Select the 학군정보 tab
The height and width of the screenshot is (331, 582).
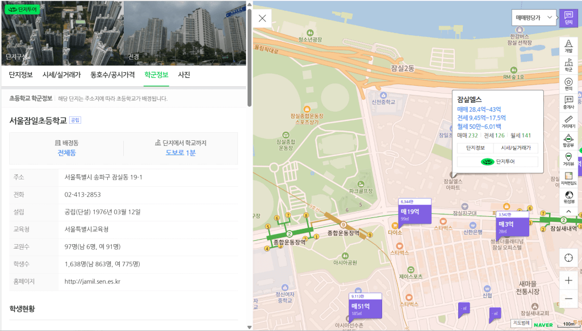[x=156, y=74]
